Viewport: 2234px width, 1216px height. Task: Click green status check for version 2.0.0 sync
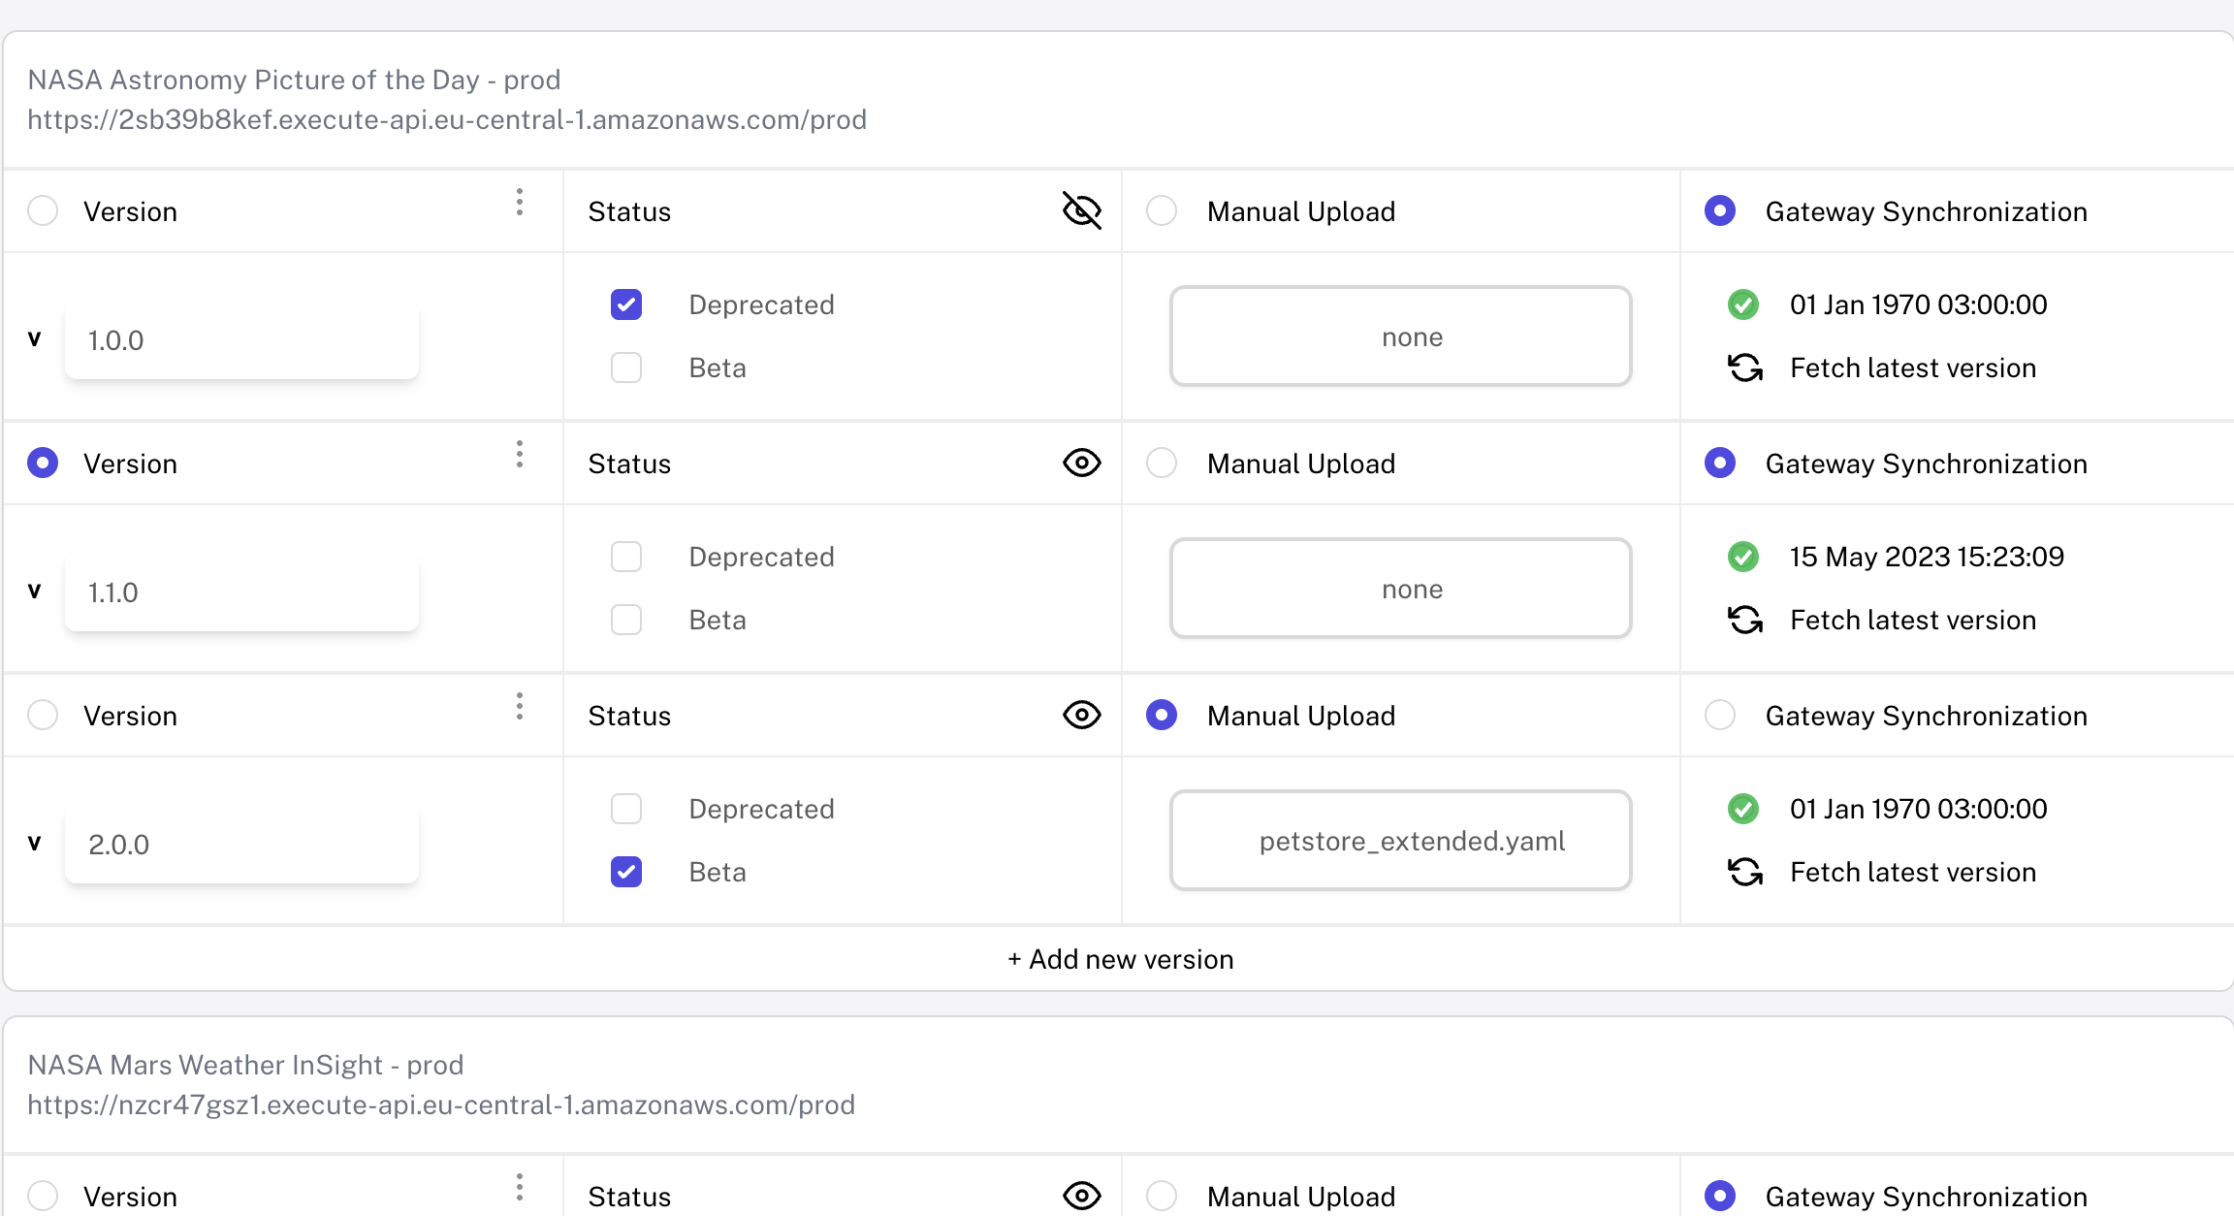click(1743, 809)
